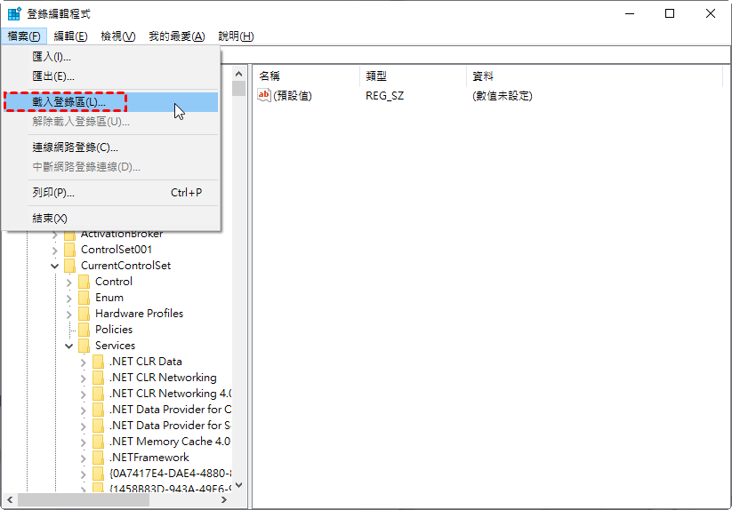The width and height of the screenshot is (732, 510).
Task: Click the tree pane horizontal scrollbar
Action: click(x=107, y=501)
